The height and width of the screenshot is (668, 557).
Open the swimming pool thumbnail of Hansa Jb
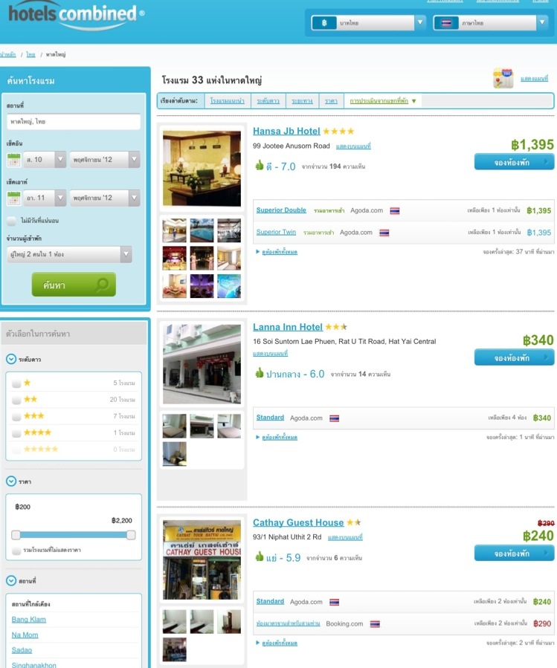(x=202, y=230)
